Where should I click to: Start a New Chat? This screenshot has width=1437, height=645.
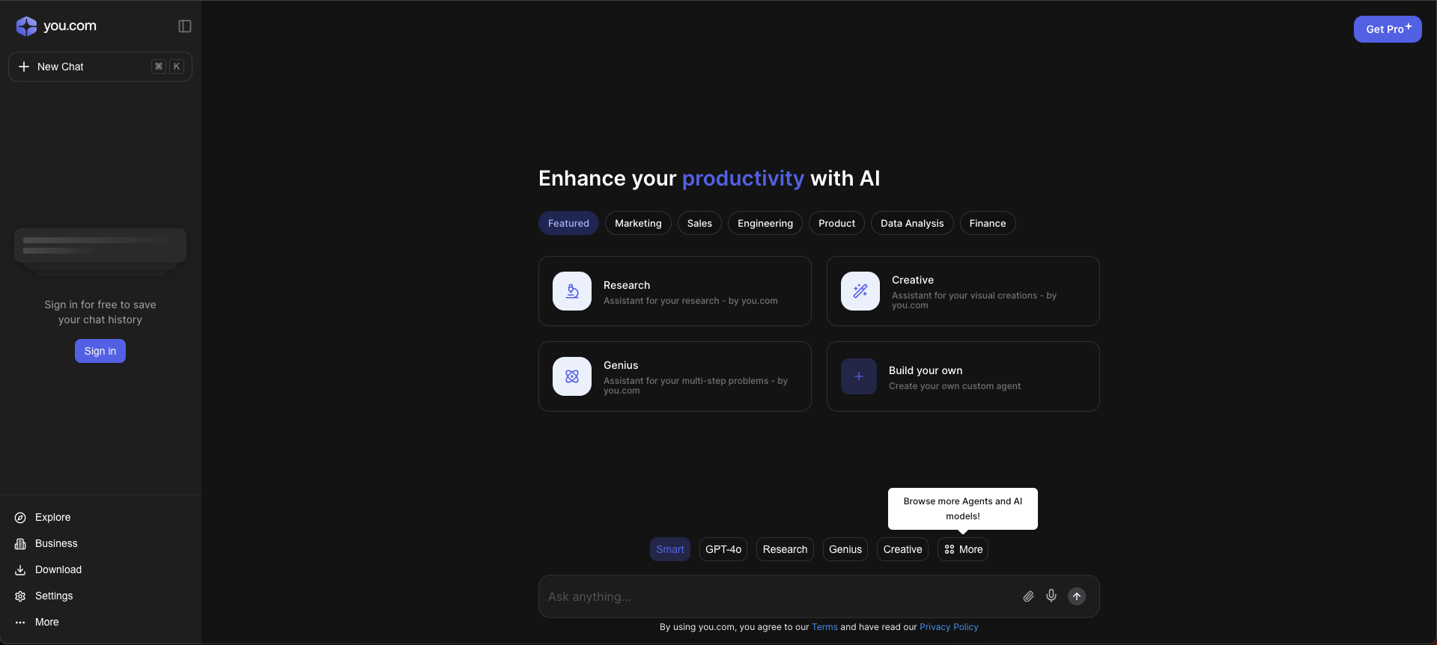click(100, 67)
